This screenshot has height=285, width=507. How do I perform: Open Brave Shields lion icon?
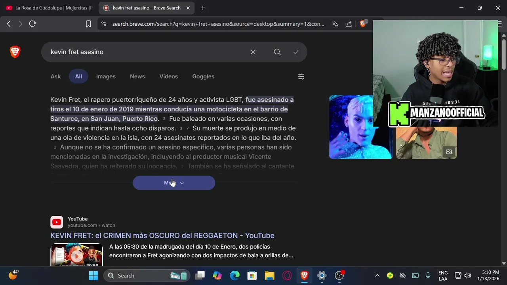[x=362, y=24]
